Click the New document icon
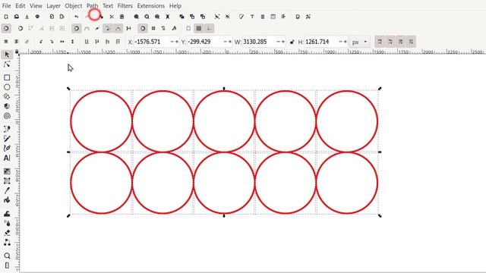Image resolution: width=486 pixels, height=273 pixels. pyautogui.click(x=6, y=17)
